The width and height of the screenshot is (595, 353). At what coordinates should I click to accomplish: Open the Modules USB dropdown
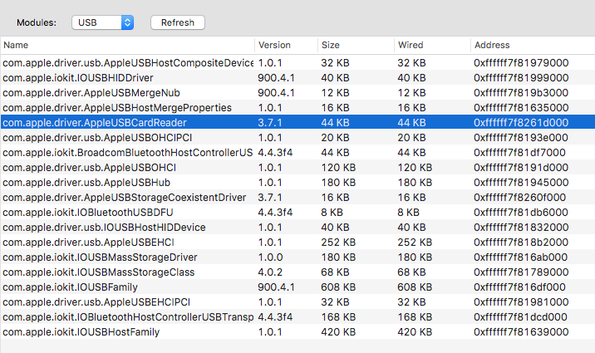point(102,22)
